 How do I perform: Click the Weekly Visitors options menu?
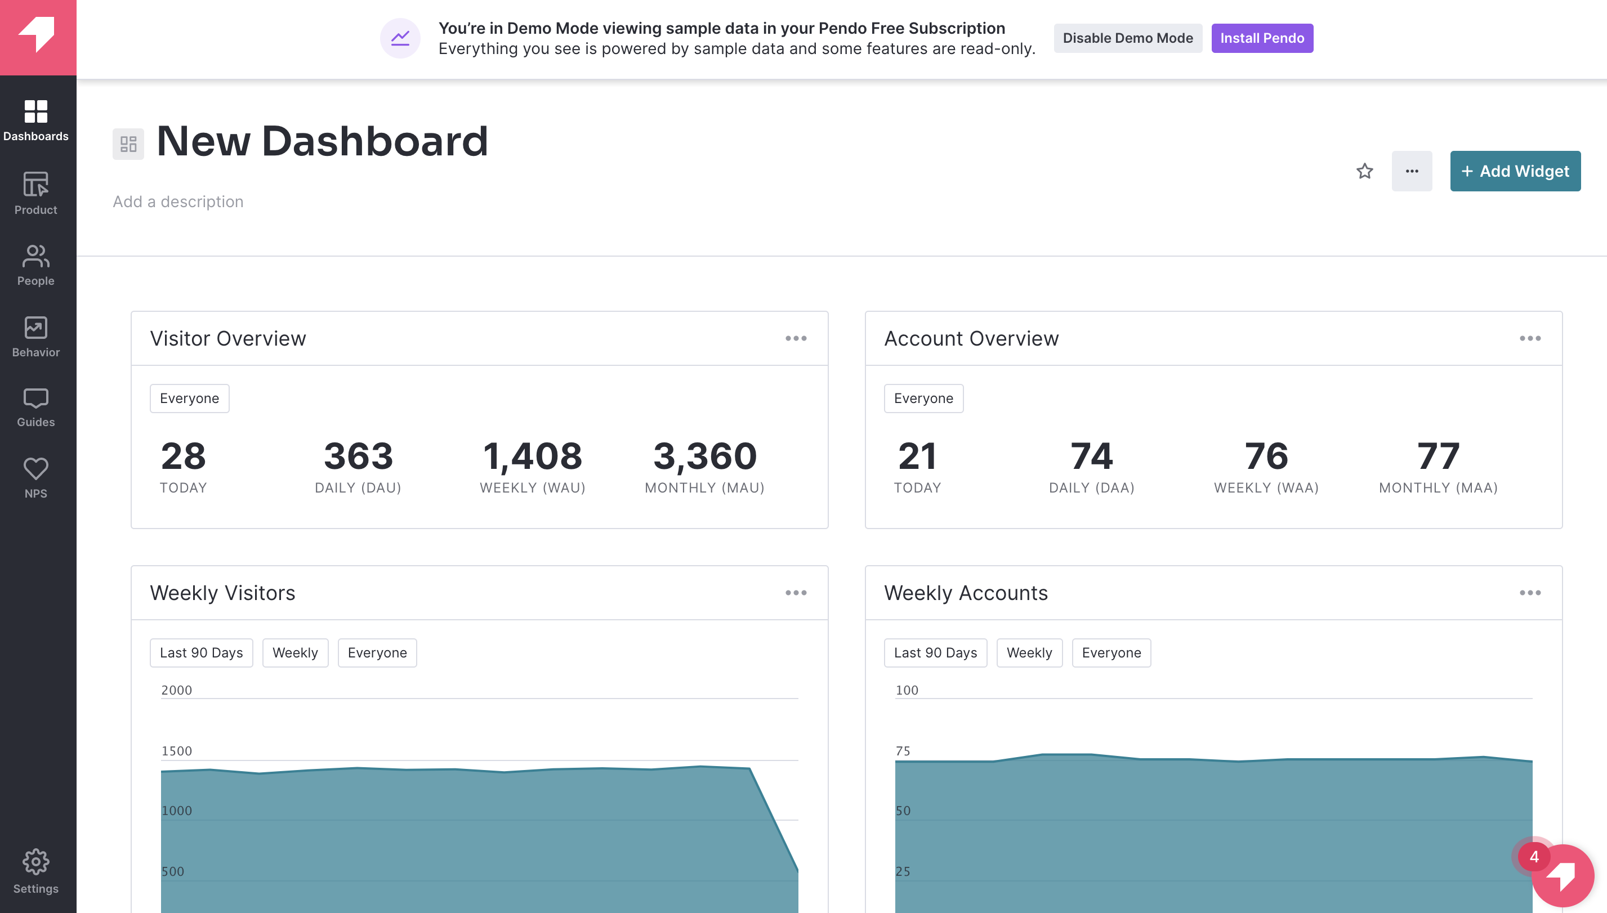pos(797,593)
